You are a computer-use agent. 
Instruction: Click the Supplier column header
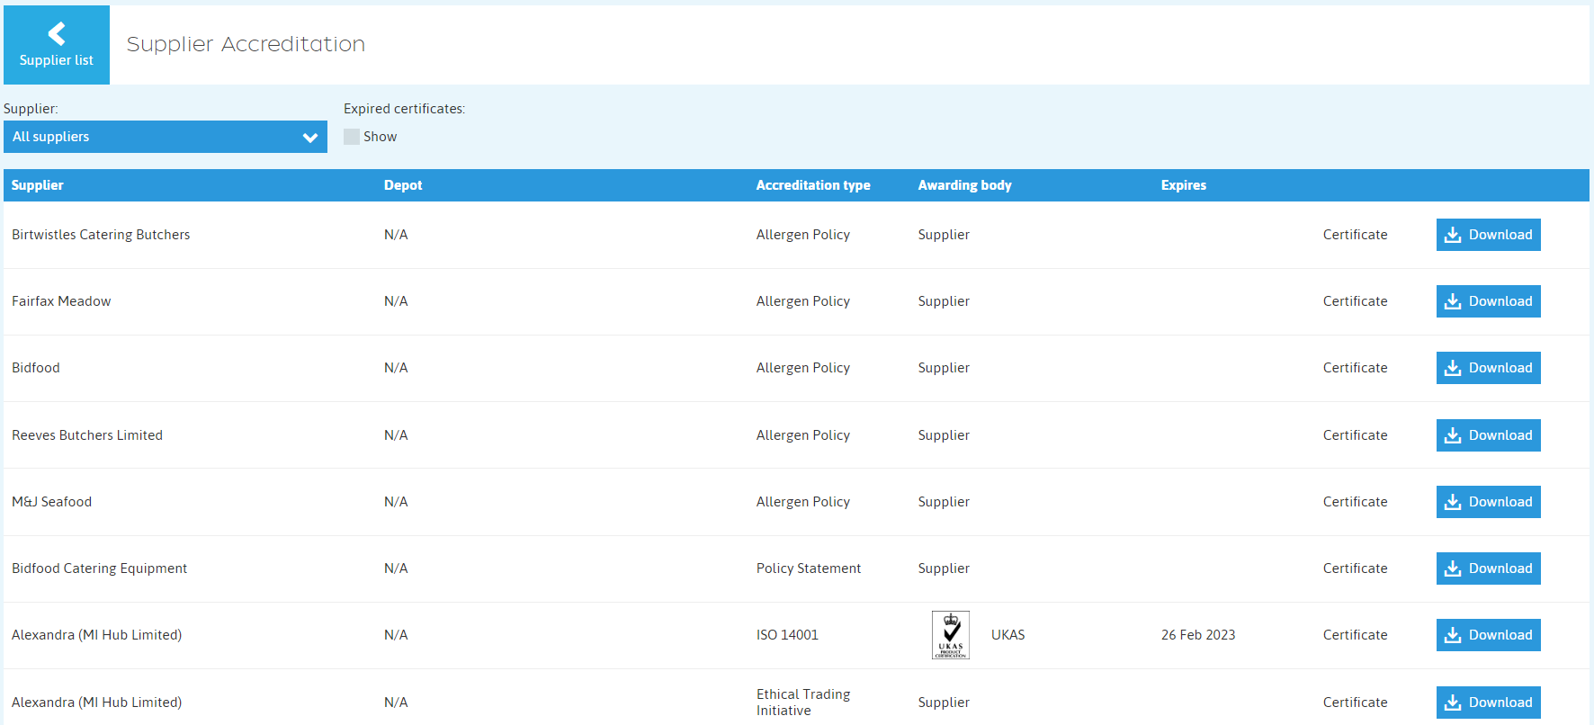click(38, 185)
